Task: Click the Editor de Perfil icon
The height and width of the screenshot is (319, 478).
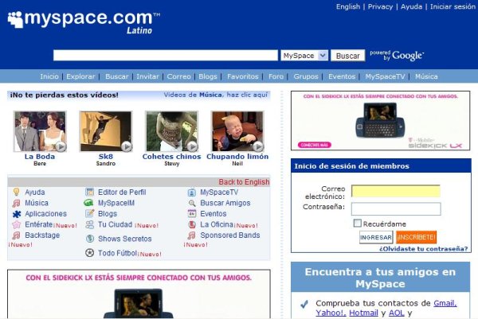Action: coord(89,192)
